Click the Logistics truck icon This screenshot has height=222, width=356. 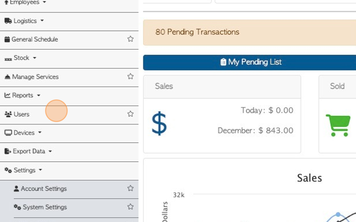tap(8, 21)
